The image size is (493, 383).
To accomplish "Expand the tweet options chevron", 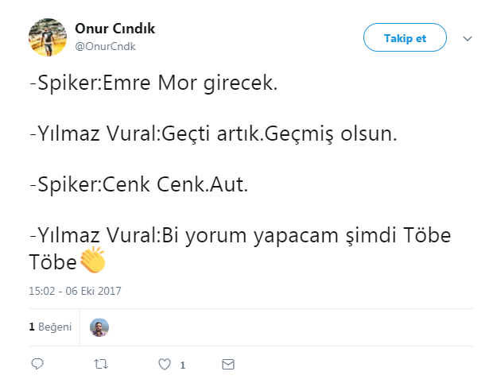I will click(468, 38).
